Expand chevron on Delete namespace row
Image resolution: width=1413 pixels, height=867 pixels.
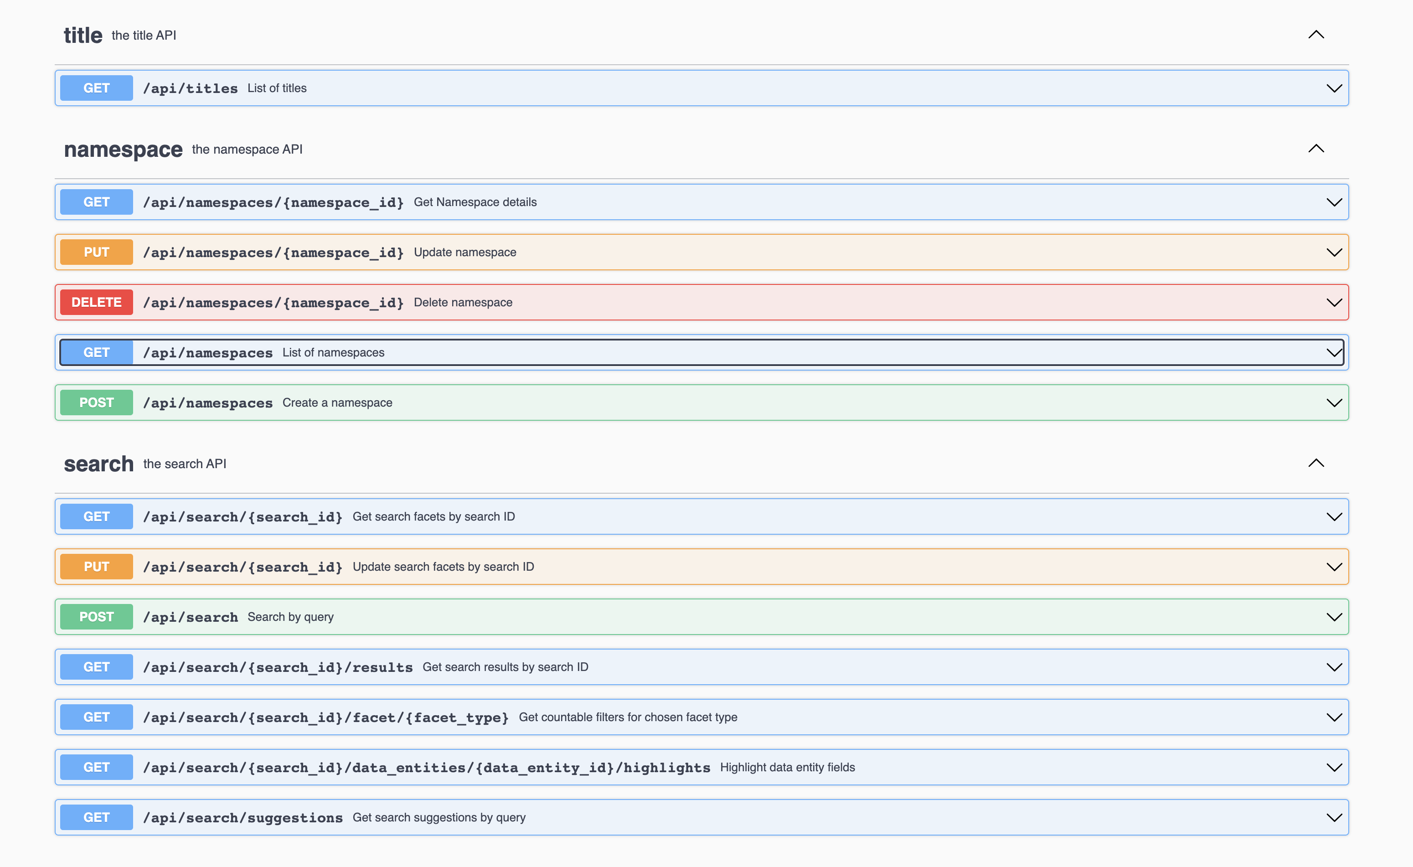1334,303
